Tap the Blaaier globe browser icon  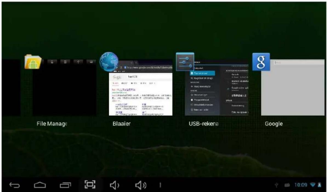tap(109, 61)
